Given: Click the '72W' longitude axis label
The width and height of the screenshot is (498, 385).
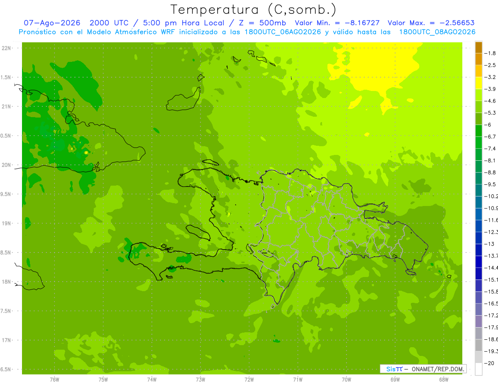Looking at the screenshot, I should [249, 379].
